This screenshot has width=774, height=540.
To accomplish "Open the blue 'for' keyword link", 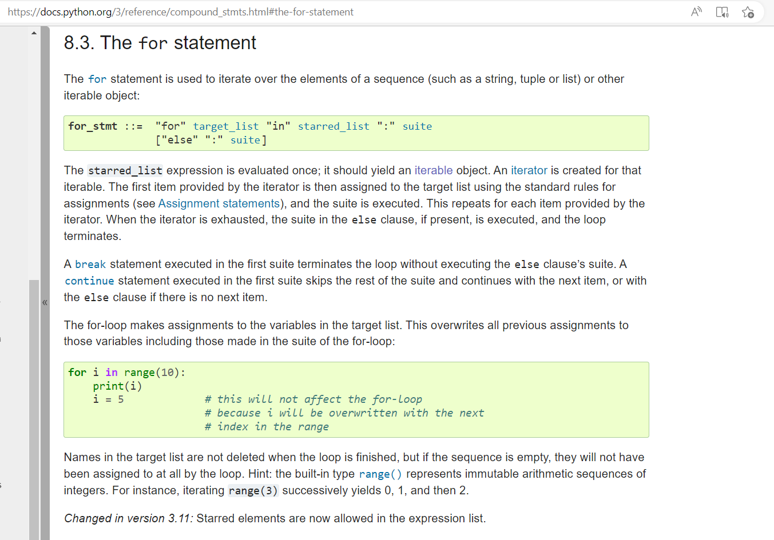I will point(97,79).
